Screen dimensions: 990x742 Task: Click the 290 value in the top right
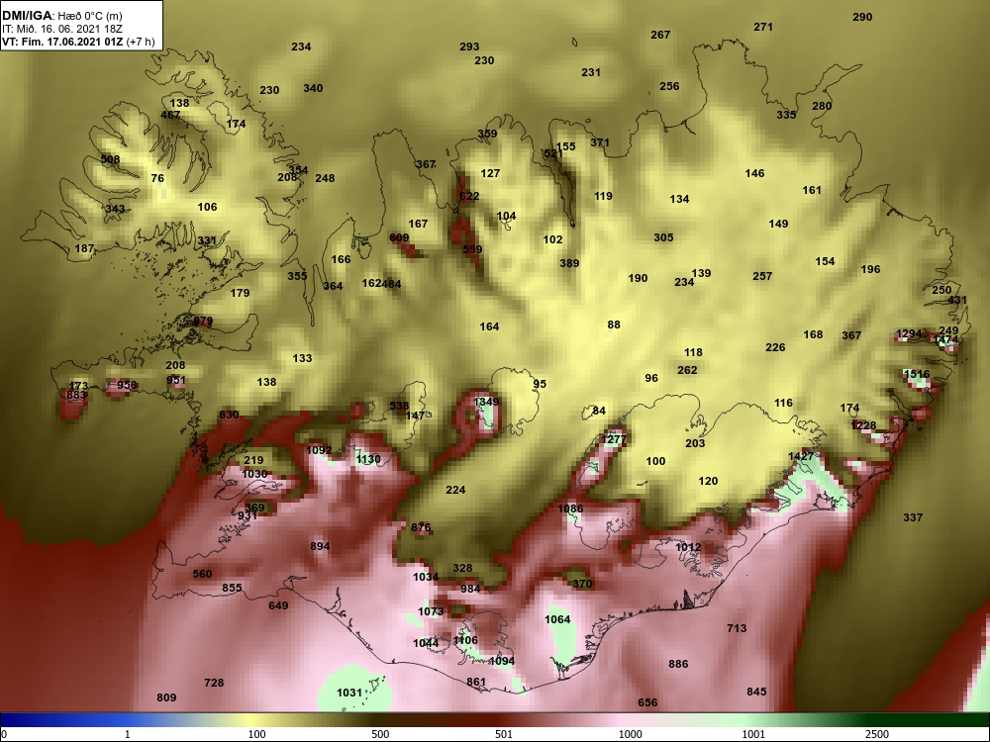click(862, 17)
